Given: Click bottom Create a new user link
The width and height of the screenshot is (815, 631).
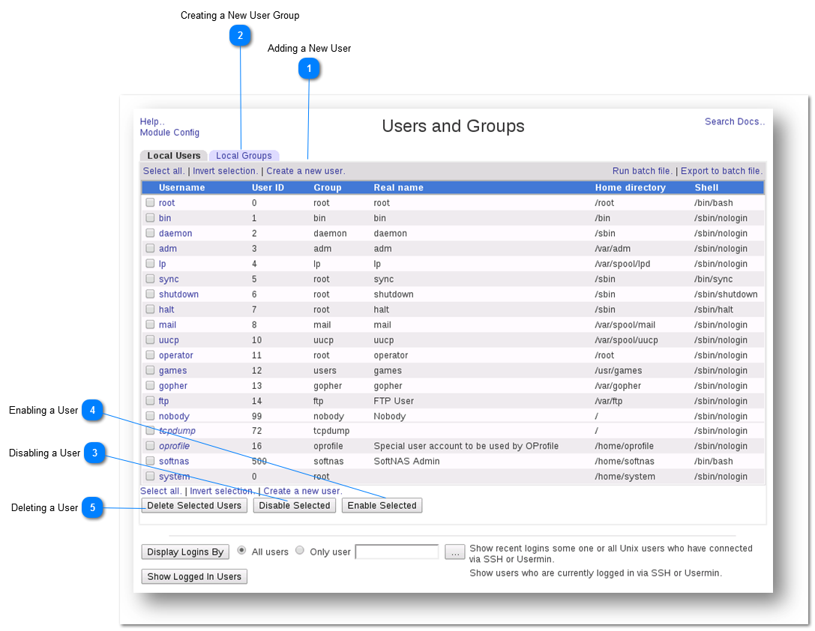Looking at the screenshot, I should (303, 491).
